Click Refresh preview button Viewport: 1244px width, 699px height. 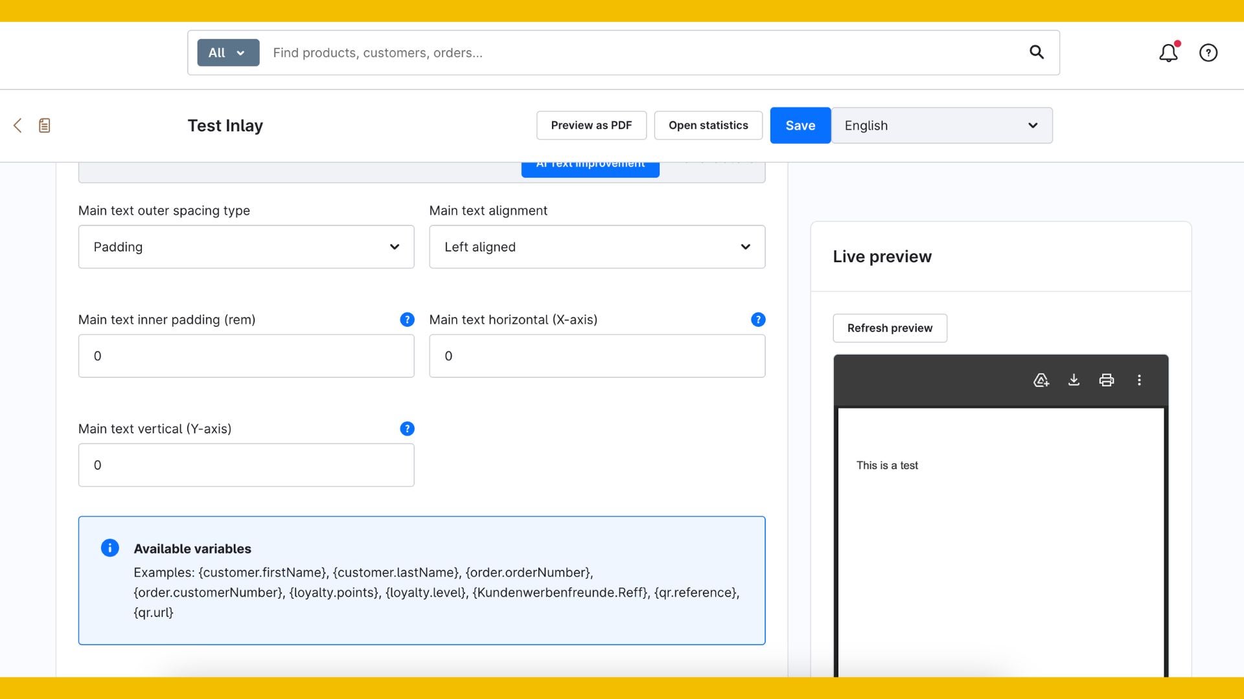[x=889, y=328]
